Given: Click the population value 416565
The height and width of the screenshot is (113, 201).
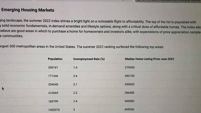Looking at the screenshot, I should (53, 93).
